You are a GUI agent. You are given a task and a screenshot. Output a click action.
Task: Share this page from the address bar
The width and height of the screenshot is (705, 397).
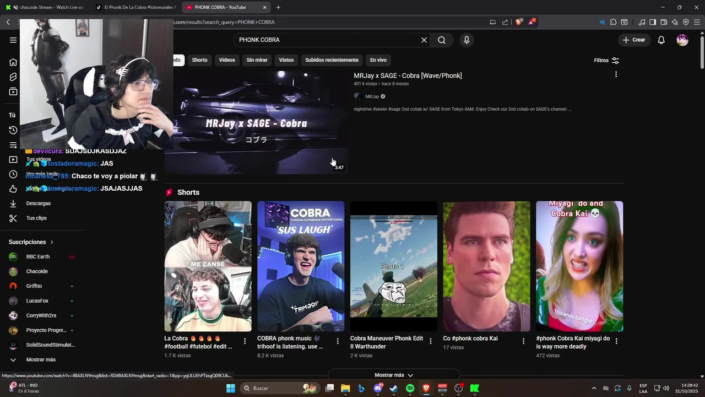(506, 22)
